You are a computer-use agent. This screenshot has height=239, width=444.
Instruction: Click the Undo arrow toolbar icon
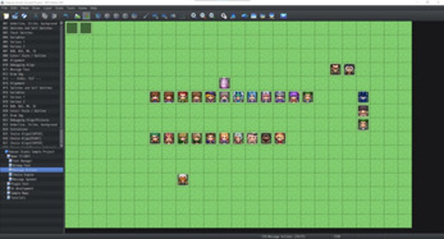pos(66,16)
